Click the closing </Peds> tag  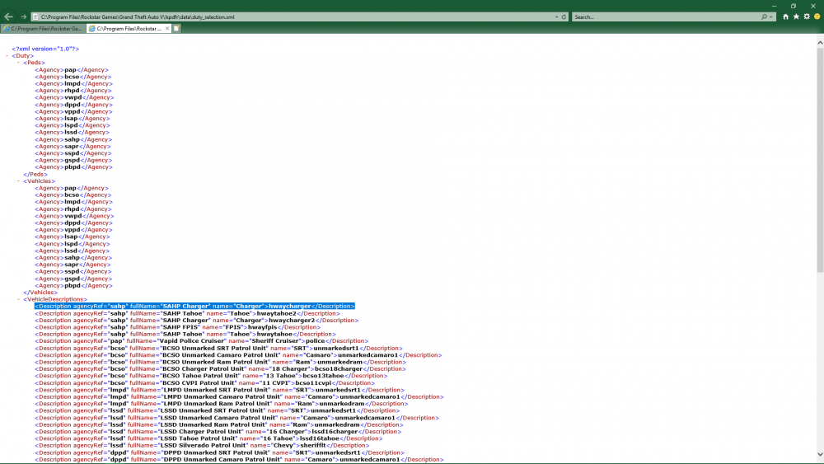(x=35, y=174)
